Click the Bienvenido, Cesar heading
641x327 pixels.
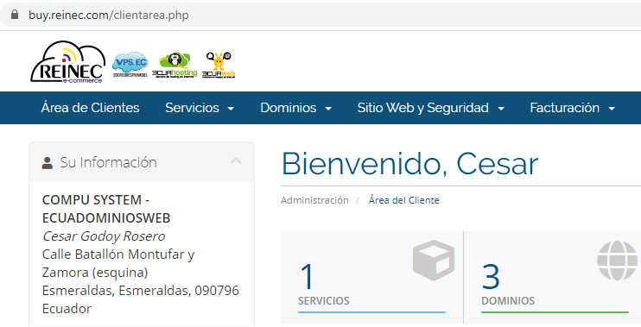410,164
